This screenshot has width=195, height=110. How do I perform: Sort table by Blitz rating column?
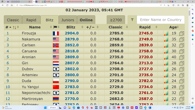click(71, 27)
